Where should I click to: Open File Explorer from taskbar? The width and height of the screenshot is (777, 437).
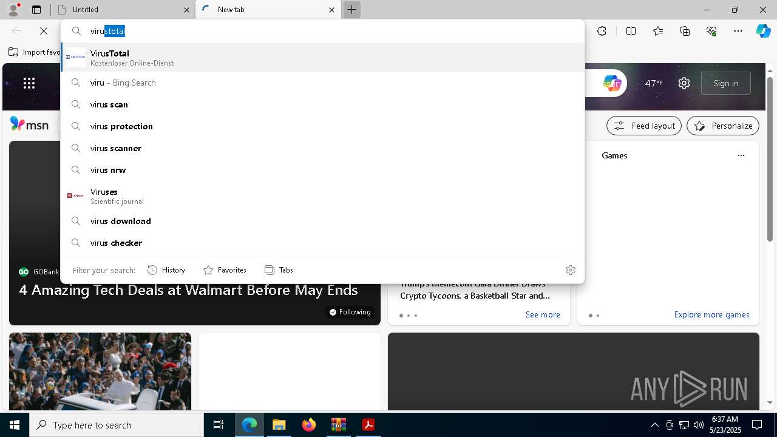coord(279,425)
